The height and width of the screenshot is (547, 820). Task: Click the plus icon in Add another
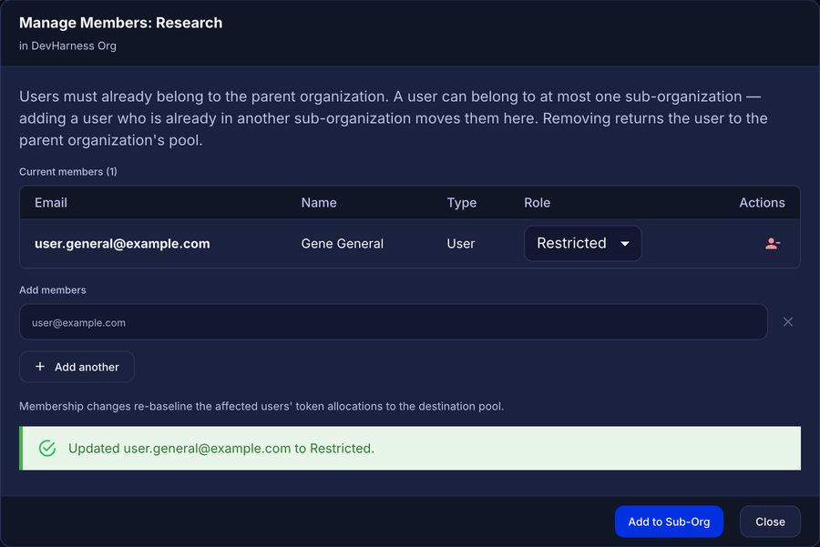[40, 367]
